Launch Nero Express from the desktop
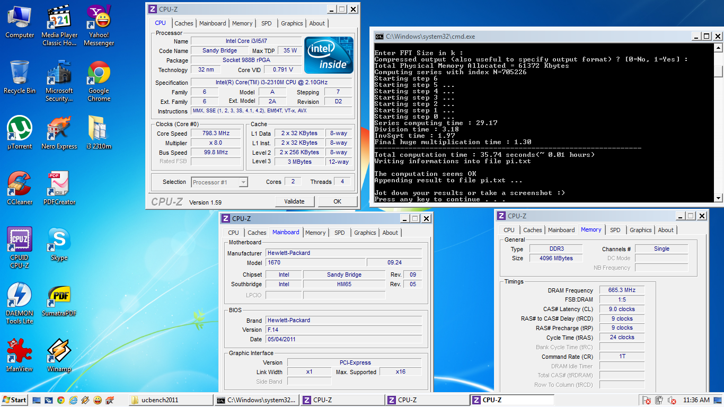 pyautogui.click(x=59, y=133)
